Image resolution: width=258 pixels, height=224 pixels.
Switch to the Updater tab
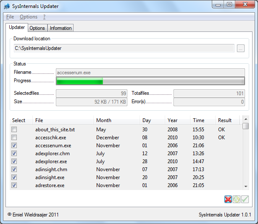(17, 27)
